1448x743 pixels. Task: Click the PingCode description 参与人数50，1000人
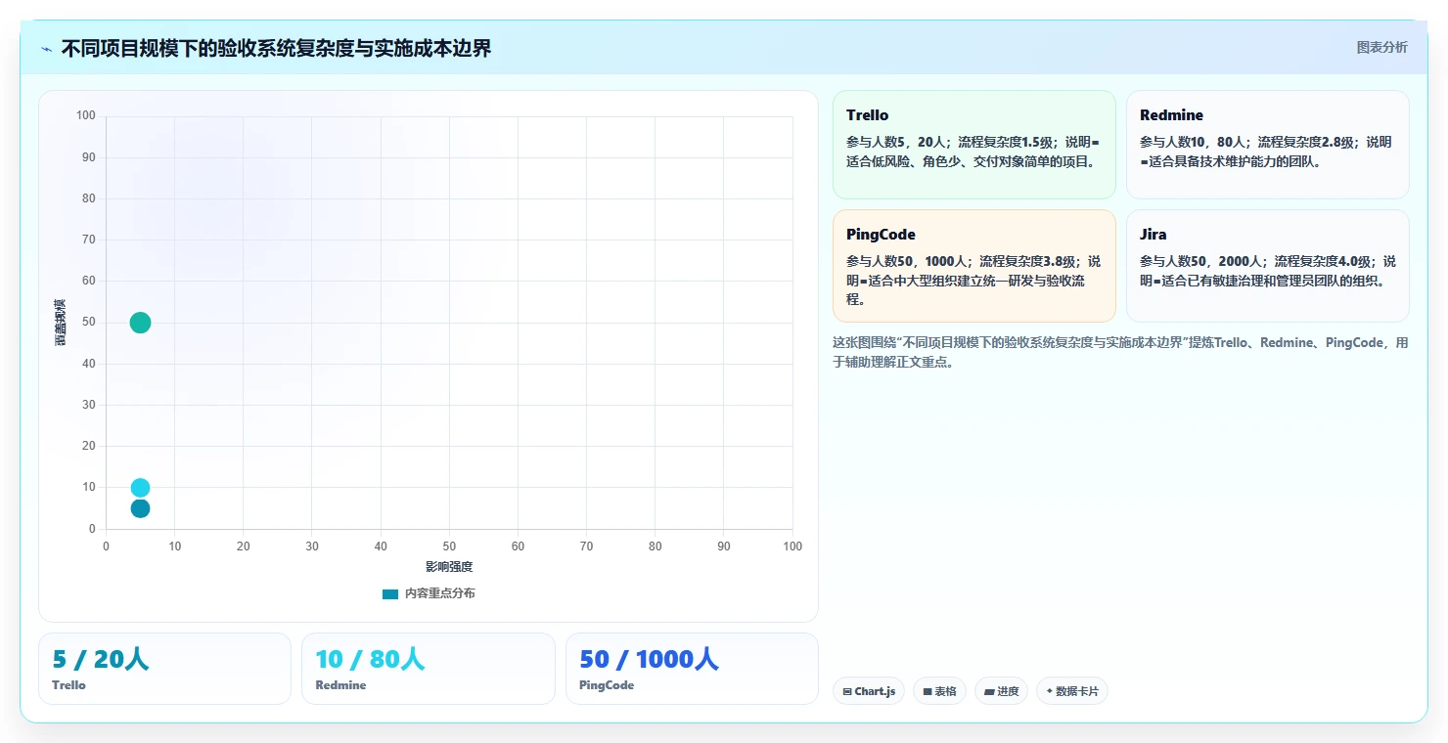[x=973, y=281]
